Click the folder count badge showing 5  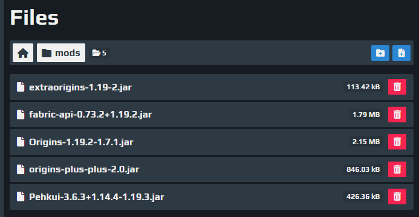point(99,53)
